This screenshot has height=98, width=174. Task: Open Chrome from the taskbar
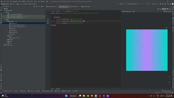click(88, 96)
